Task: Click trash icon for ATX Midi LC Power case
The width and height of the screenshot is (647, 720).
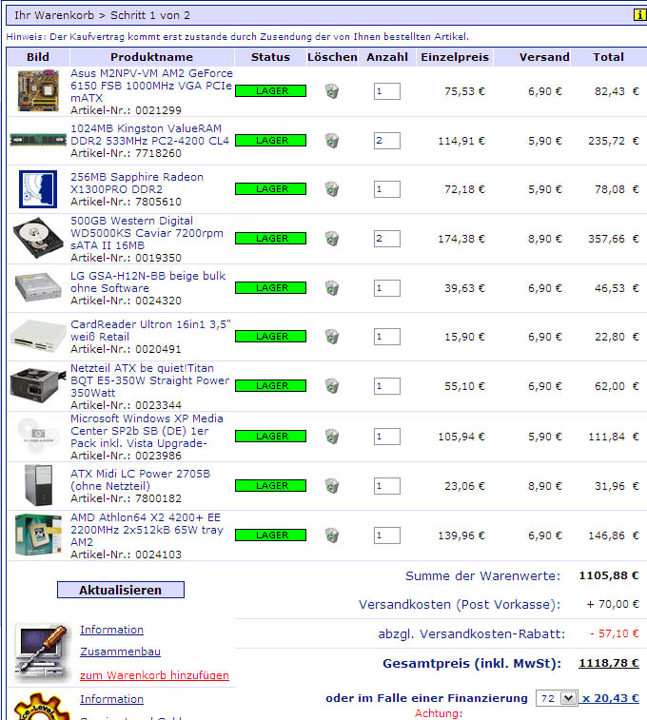Action: [332, 486]
